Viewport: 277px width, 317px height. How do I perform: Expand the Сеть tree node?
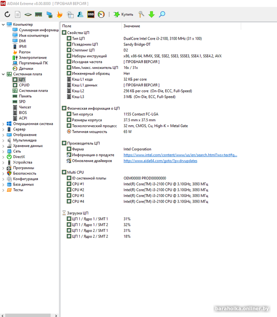tap(3, 151)
